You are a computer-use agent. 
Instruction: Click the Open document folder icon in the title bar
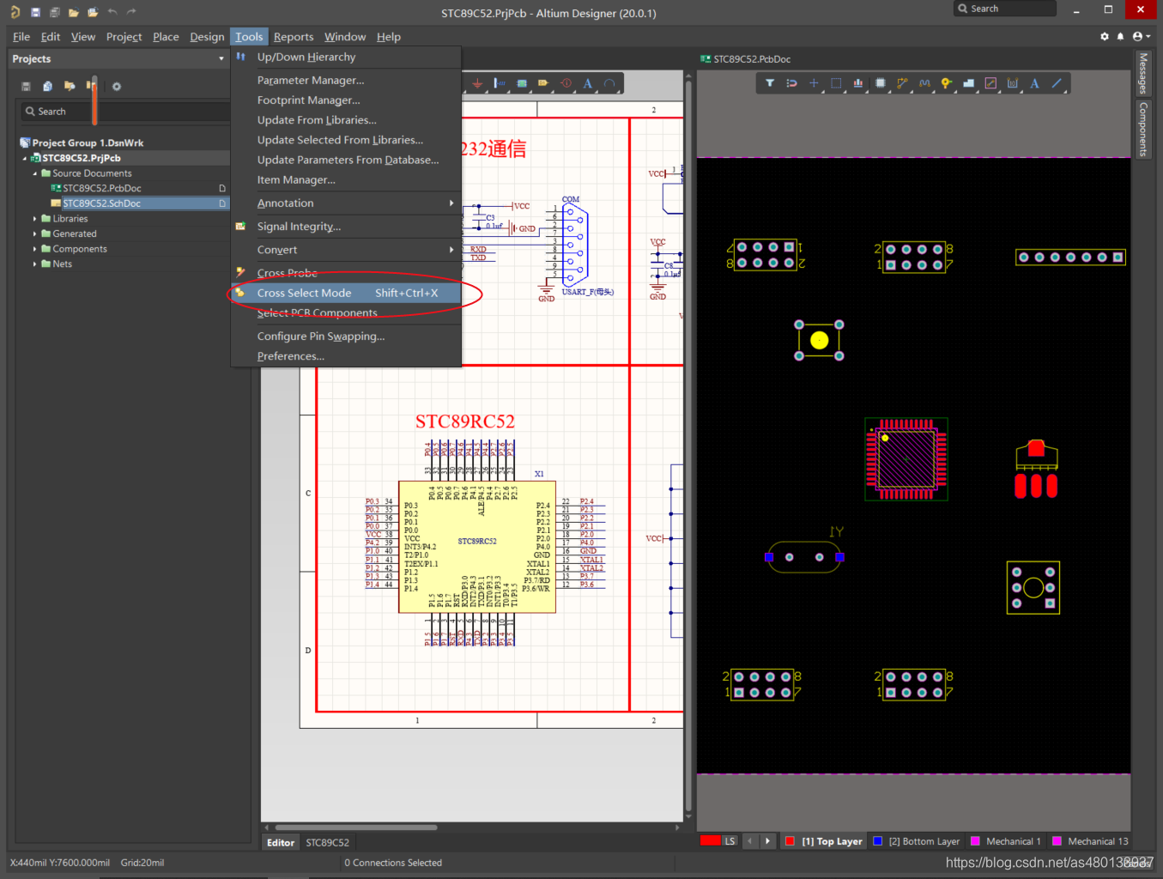click(74, 12)
